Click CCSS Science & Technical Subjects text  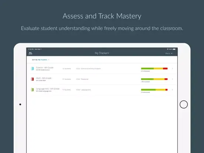click(88, 69)
